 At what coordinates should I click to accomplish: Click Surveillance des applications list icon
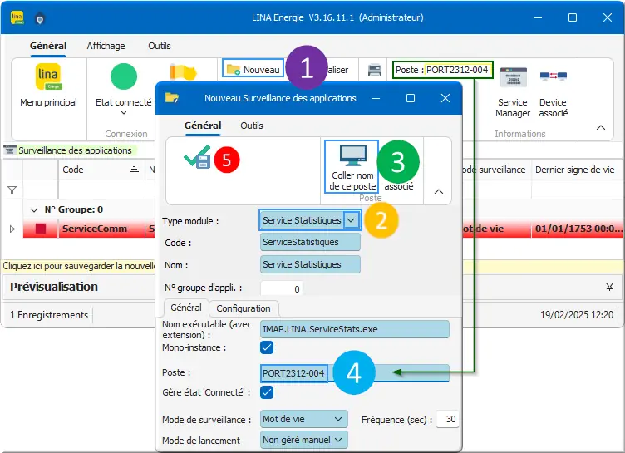coord(10,150)
